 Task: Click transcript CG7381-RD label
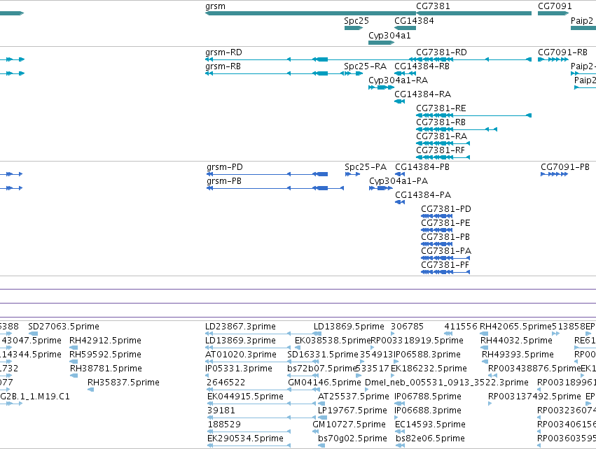[441, 52]
